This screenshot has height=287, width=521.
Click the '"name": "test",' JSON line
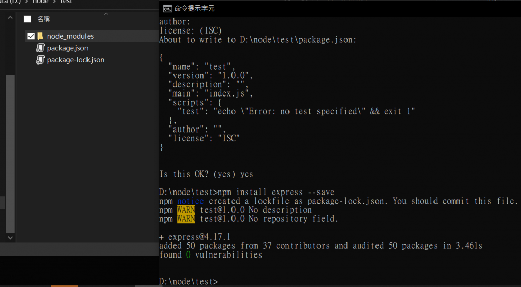tap(202, 67)
